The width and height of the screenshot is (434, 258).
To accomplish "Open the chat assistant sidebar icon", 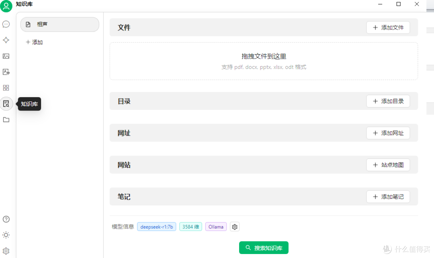I will (6, 24).
